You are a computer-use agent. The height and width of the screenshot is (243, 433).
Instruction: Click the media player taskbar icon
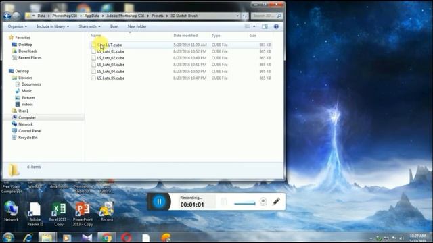pyautogui.click(x=67, y=238)
